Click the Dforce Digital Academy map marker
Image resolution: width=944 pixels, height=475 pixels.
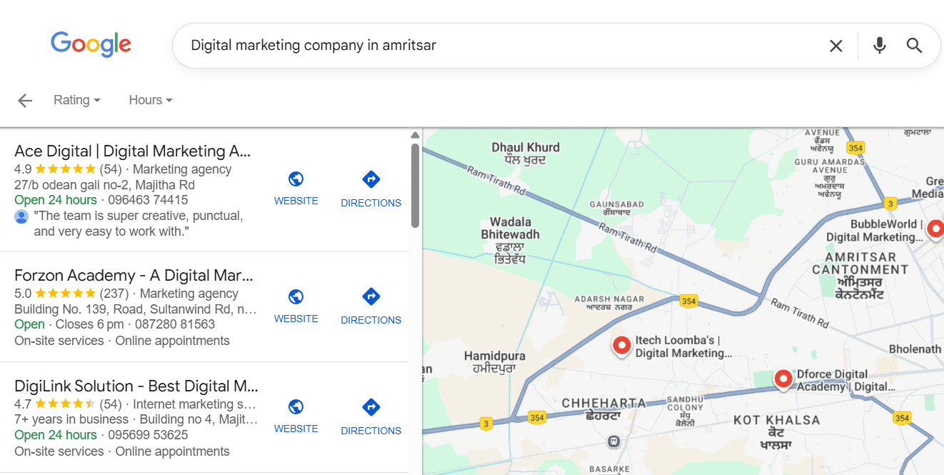tap(783, 379)
